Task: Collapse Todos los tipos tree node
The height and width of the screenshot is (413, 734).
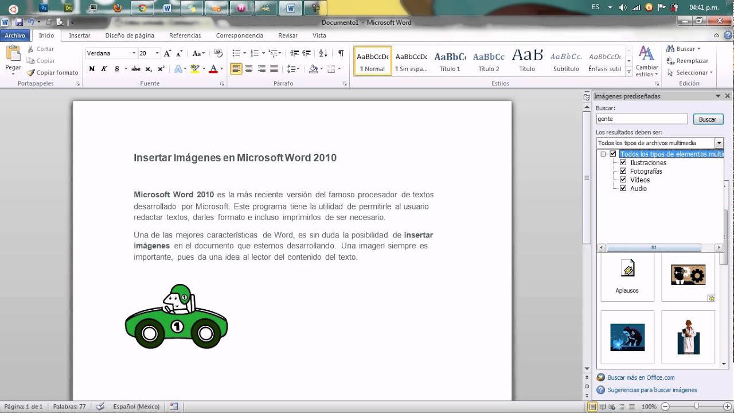Action: (x=603, y=154)
